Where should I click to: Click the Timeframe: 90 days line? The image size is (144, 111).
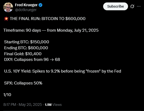click(51, 30)
